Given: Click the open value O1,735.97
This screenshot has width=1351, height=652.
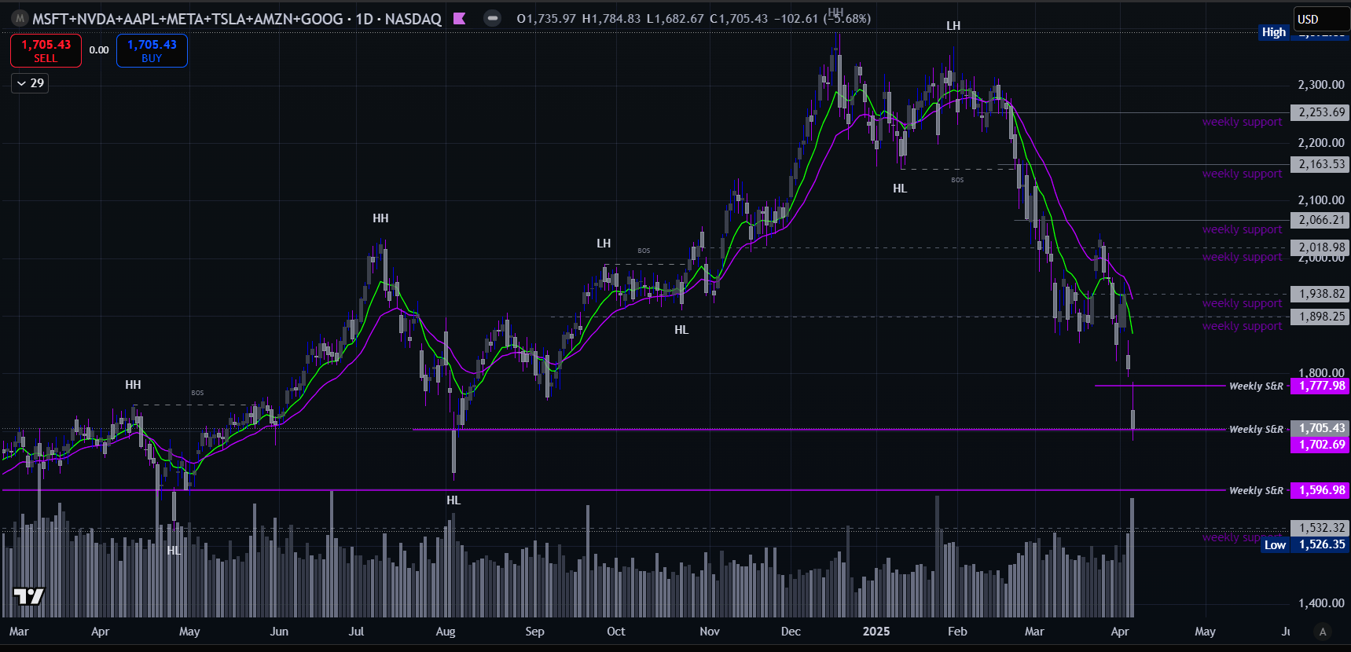Looking at the screenshot, I should 546,18.
